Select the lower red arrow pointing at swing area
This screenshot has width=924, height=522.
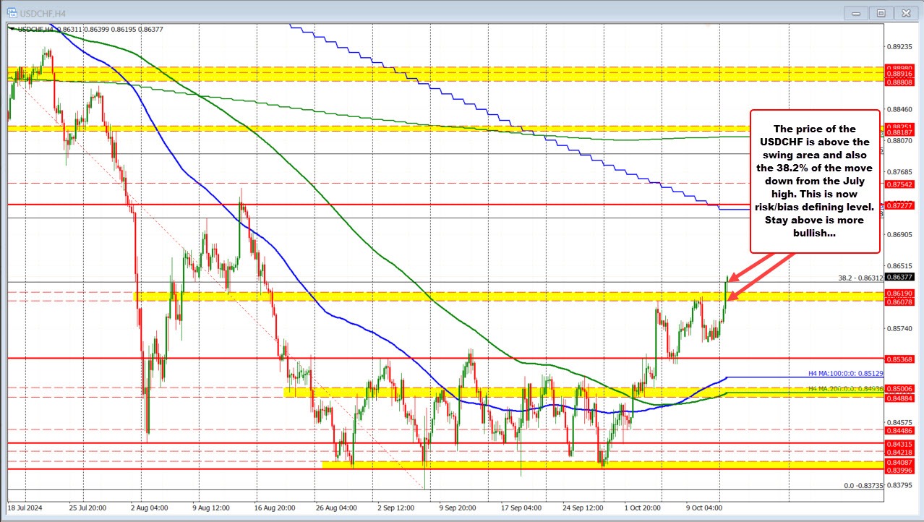[x=759, y=278]
